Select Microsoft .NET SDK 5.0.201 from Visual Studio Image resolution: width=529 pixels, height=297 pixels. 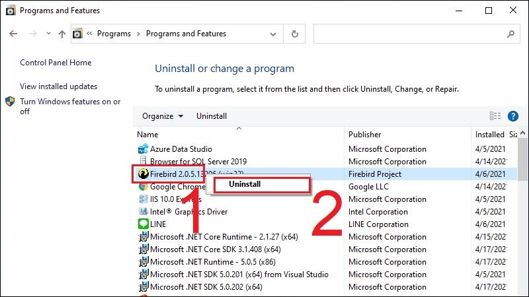tap(239, 275)
